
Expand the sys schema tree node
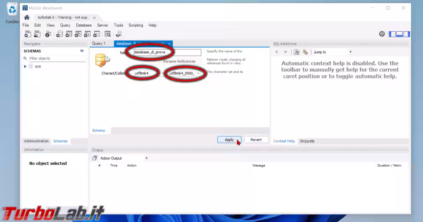25,66
